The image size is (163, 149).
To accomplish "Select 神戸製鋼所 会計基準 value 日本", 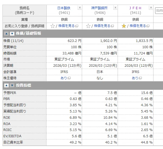I will click(100, 72).
